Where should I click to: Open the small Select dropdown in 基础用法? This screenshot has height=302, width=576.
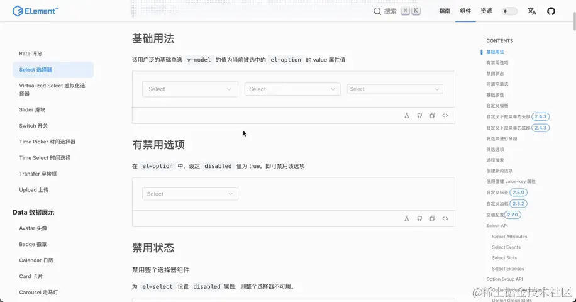395,89
